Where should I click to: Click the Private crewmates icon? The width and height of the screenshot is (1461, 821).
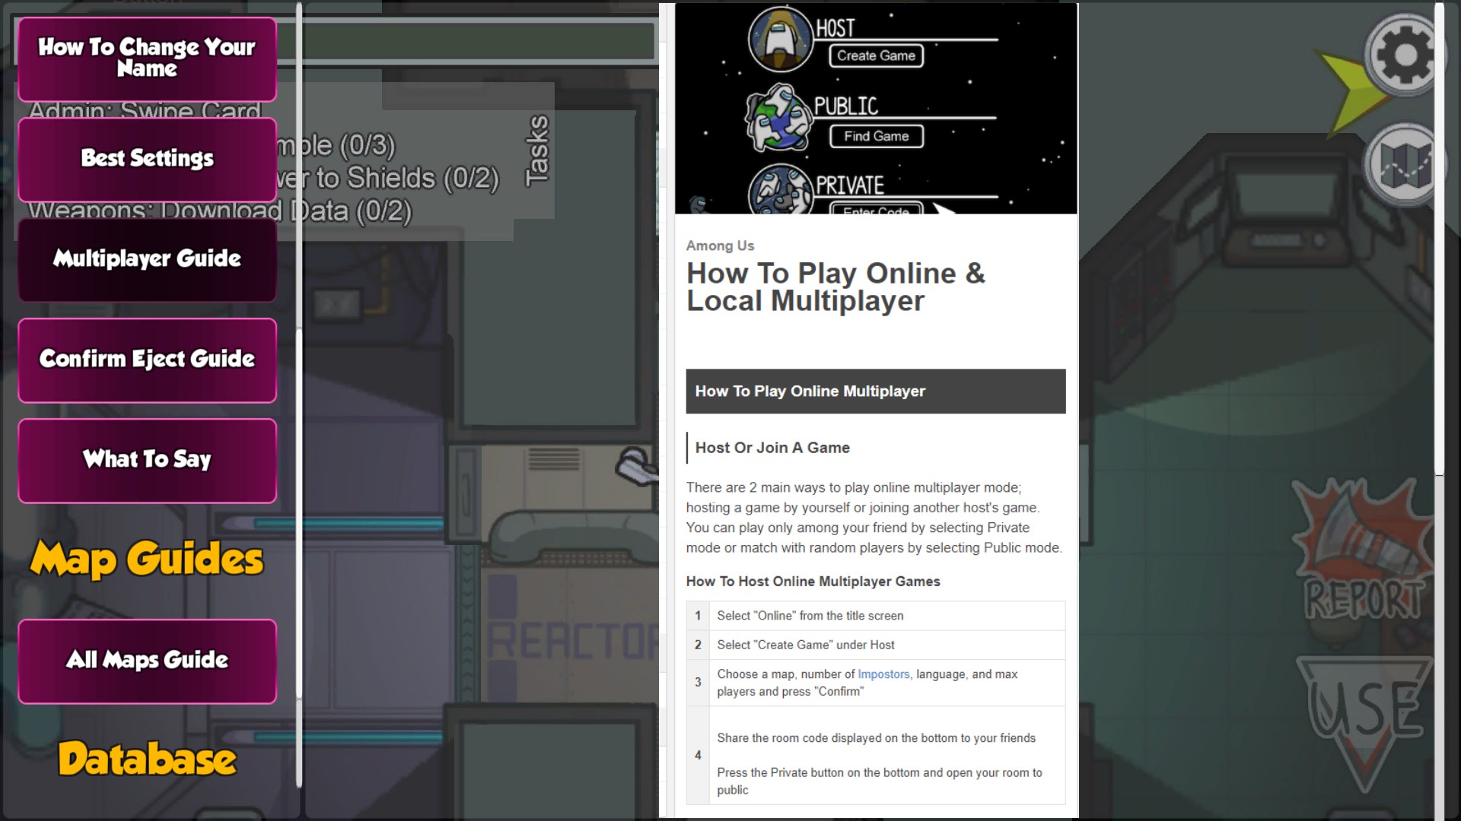click(780, 190)
